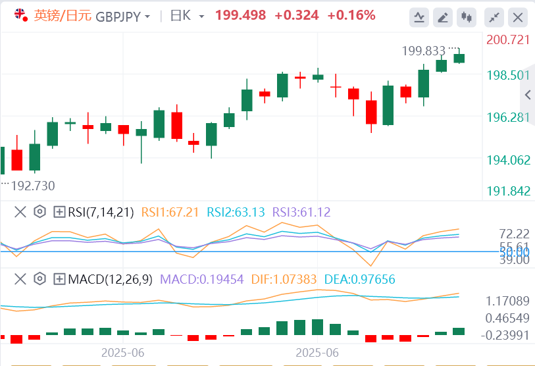Click the MACD(12,26,9) indicator label
Screen dimensions: 535x366
pos(109,279)
